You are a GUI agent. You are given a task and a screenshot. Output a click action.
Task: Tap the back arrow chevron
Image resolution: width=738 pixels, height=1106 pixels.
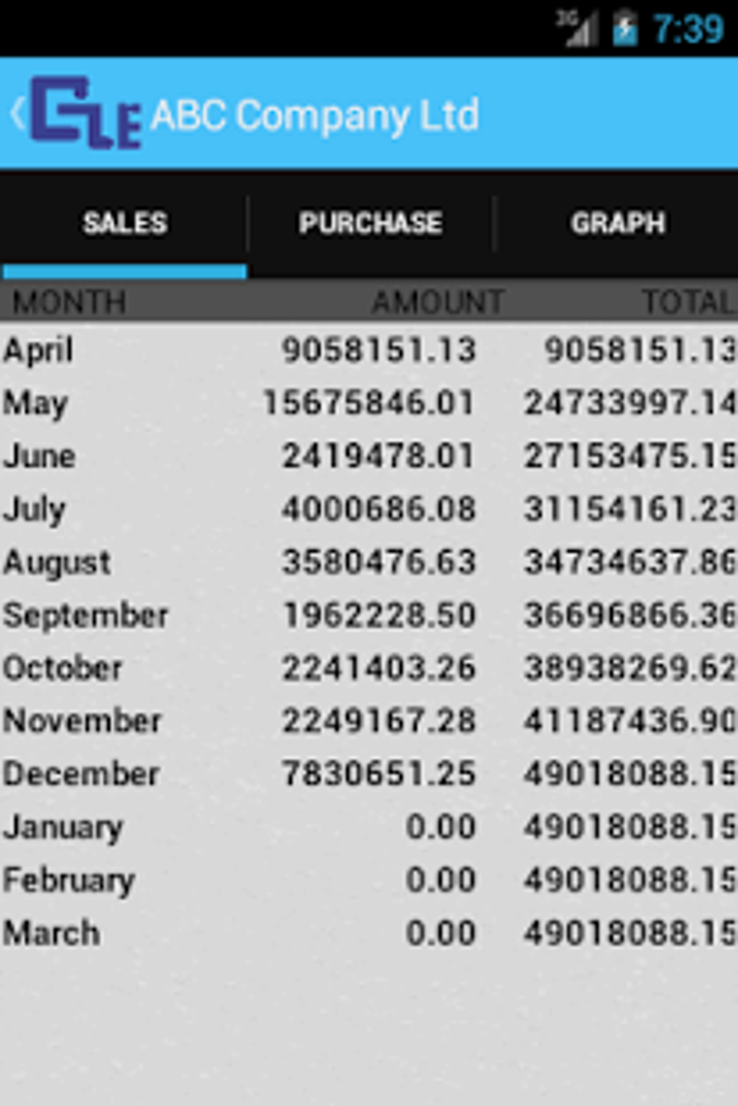click(17, 114)
